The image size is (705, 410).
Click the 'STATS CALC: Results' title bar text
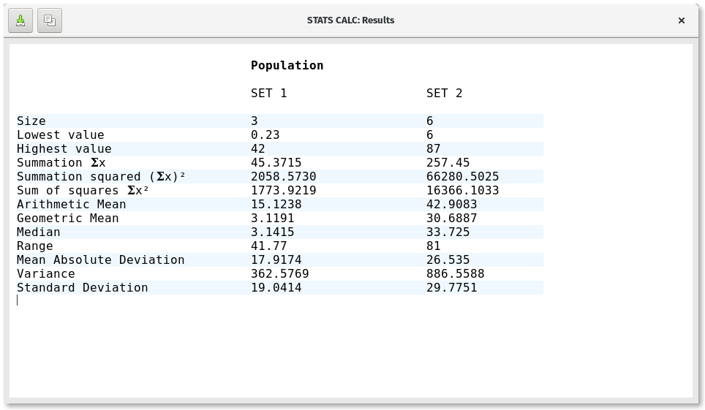pos(351,20)
